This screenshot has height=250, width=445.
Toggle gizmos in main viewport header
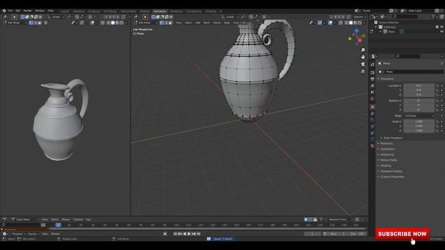coord(320,23)
